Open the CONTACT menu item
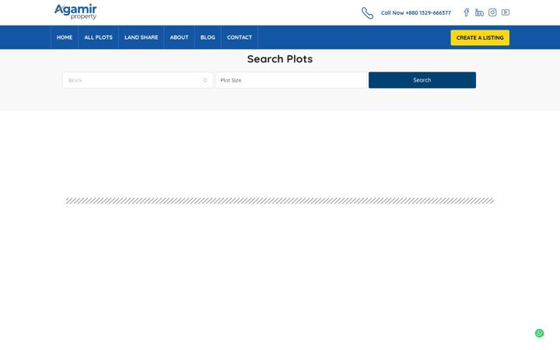 pyautogui.click(x=240, y=37)
